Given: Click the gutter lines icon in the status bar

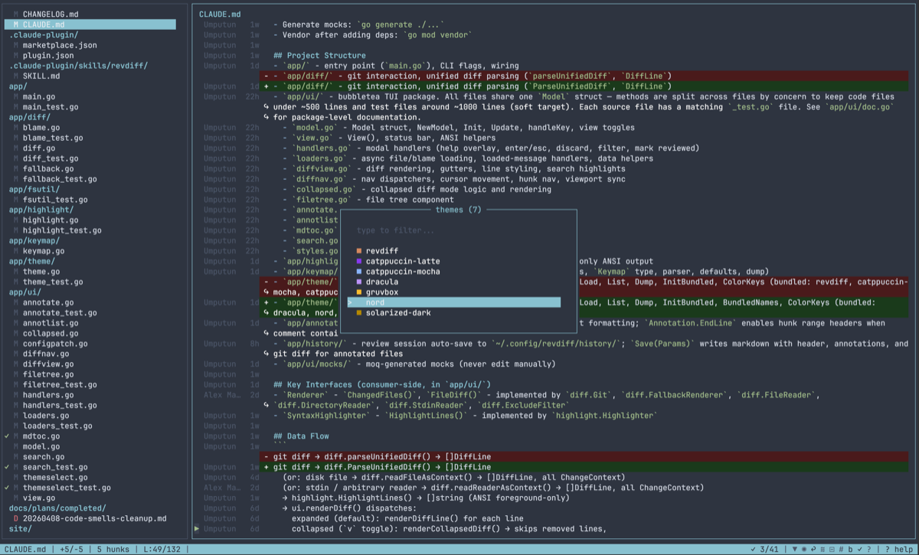Looking at the screenshot, I should pos(823,549).
